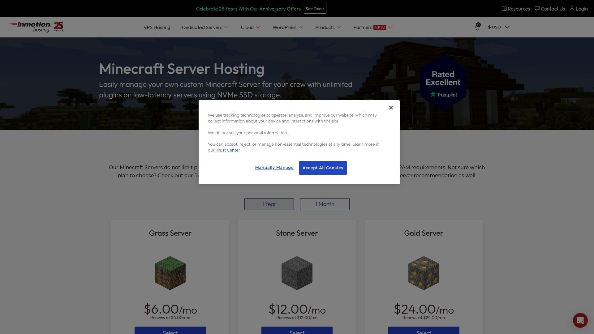Image resolution: width=594 pixels, height=334 pixels.
Task: Click the Trustpilot Rated Excellent badge
Action: click(x=443, y=82)
